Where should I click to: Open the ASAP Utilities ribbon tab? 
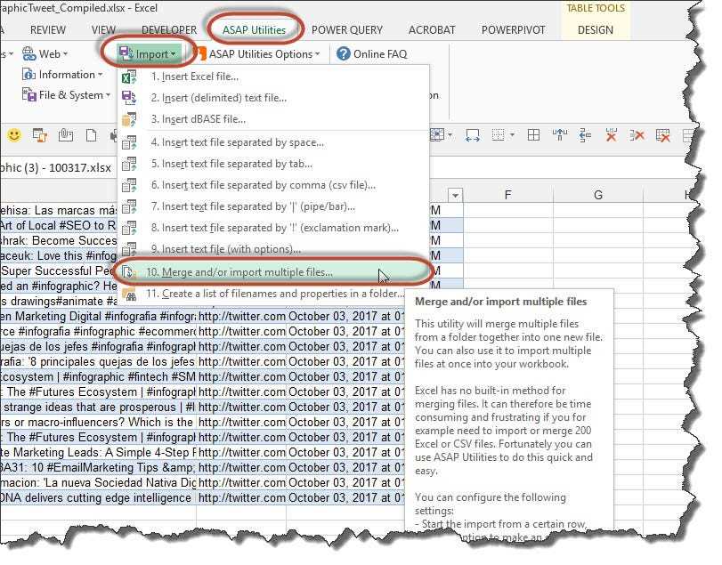coord(255,30)
